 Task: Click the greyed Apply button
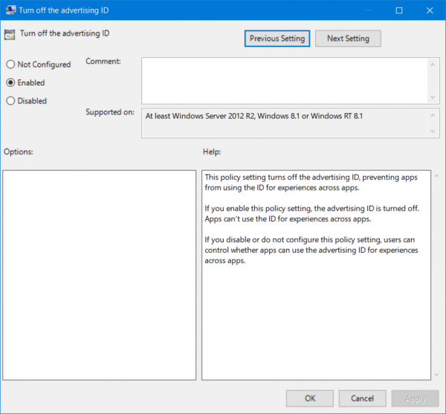[415, 398]
